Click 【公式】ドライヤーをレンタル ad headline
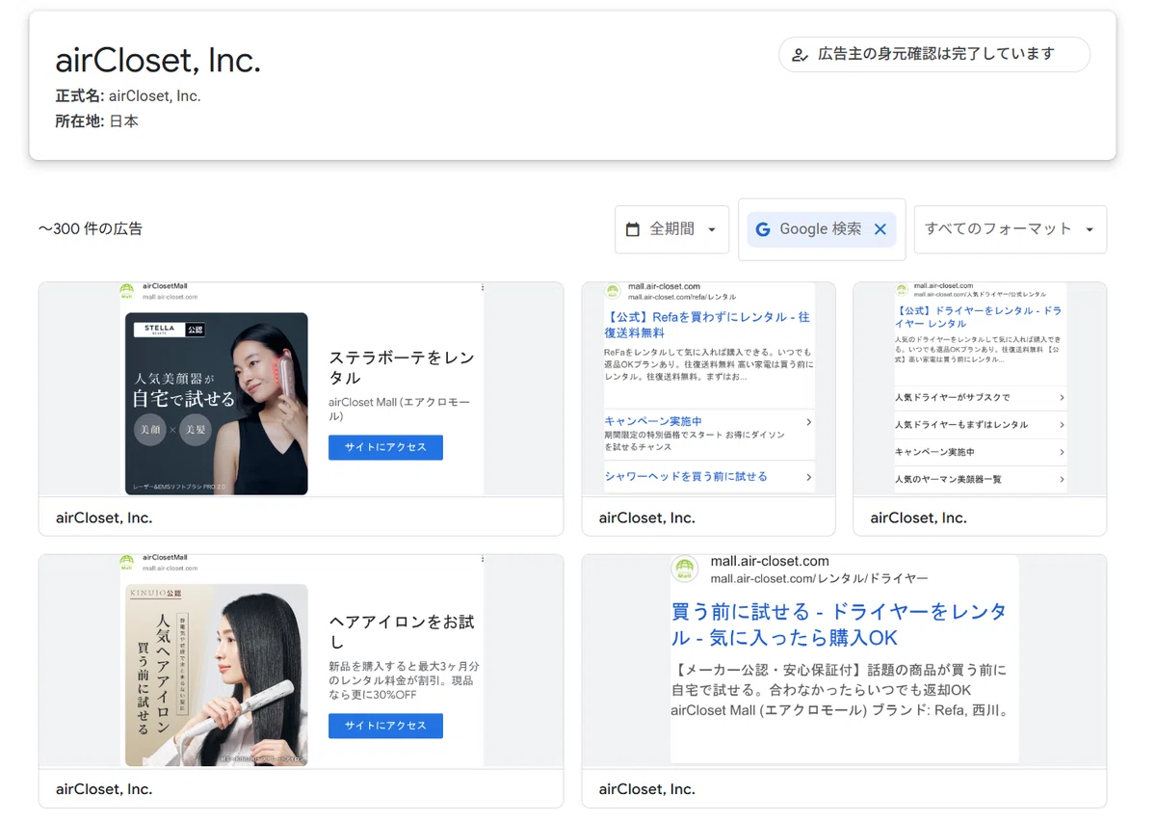Viewport: 1156px width, 822px height. tap(979, 317)
